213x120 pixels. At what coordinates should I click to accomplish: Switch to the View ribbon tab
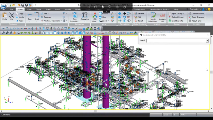29,9
